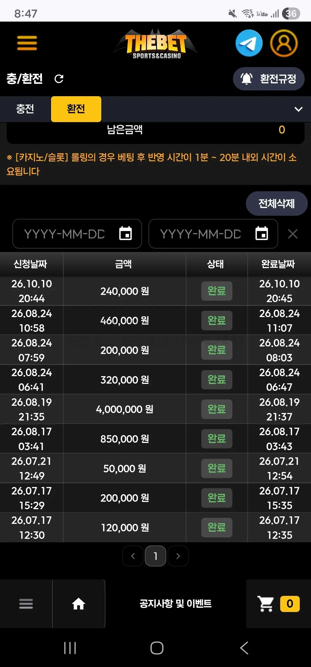Viewport: 311px width, 667px height.
Task: Expand the chevron dropdown beside tabs
Action: (x=299, y=109)
